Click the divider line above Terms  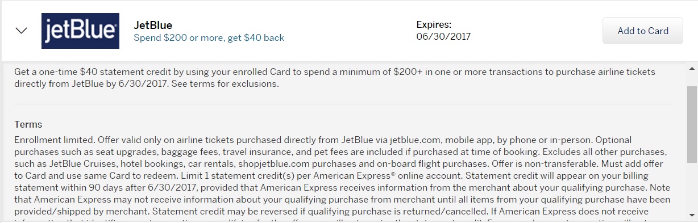[x=343, y=104]
